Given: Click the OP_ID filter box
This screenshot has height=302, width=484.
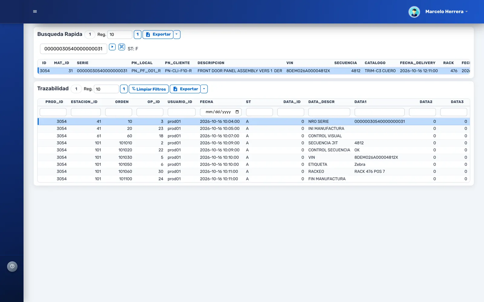Looking at the screenshot, I should 150,112.
